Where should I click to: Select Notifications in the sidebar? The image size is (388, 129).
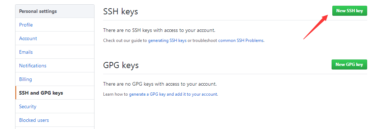click(55, 66)
